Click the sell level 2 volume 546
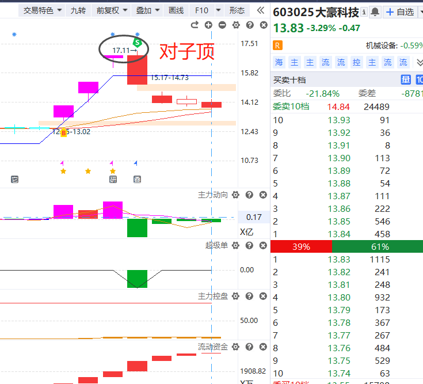Screen dimensions: 423x384 382,222
